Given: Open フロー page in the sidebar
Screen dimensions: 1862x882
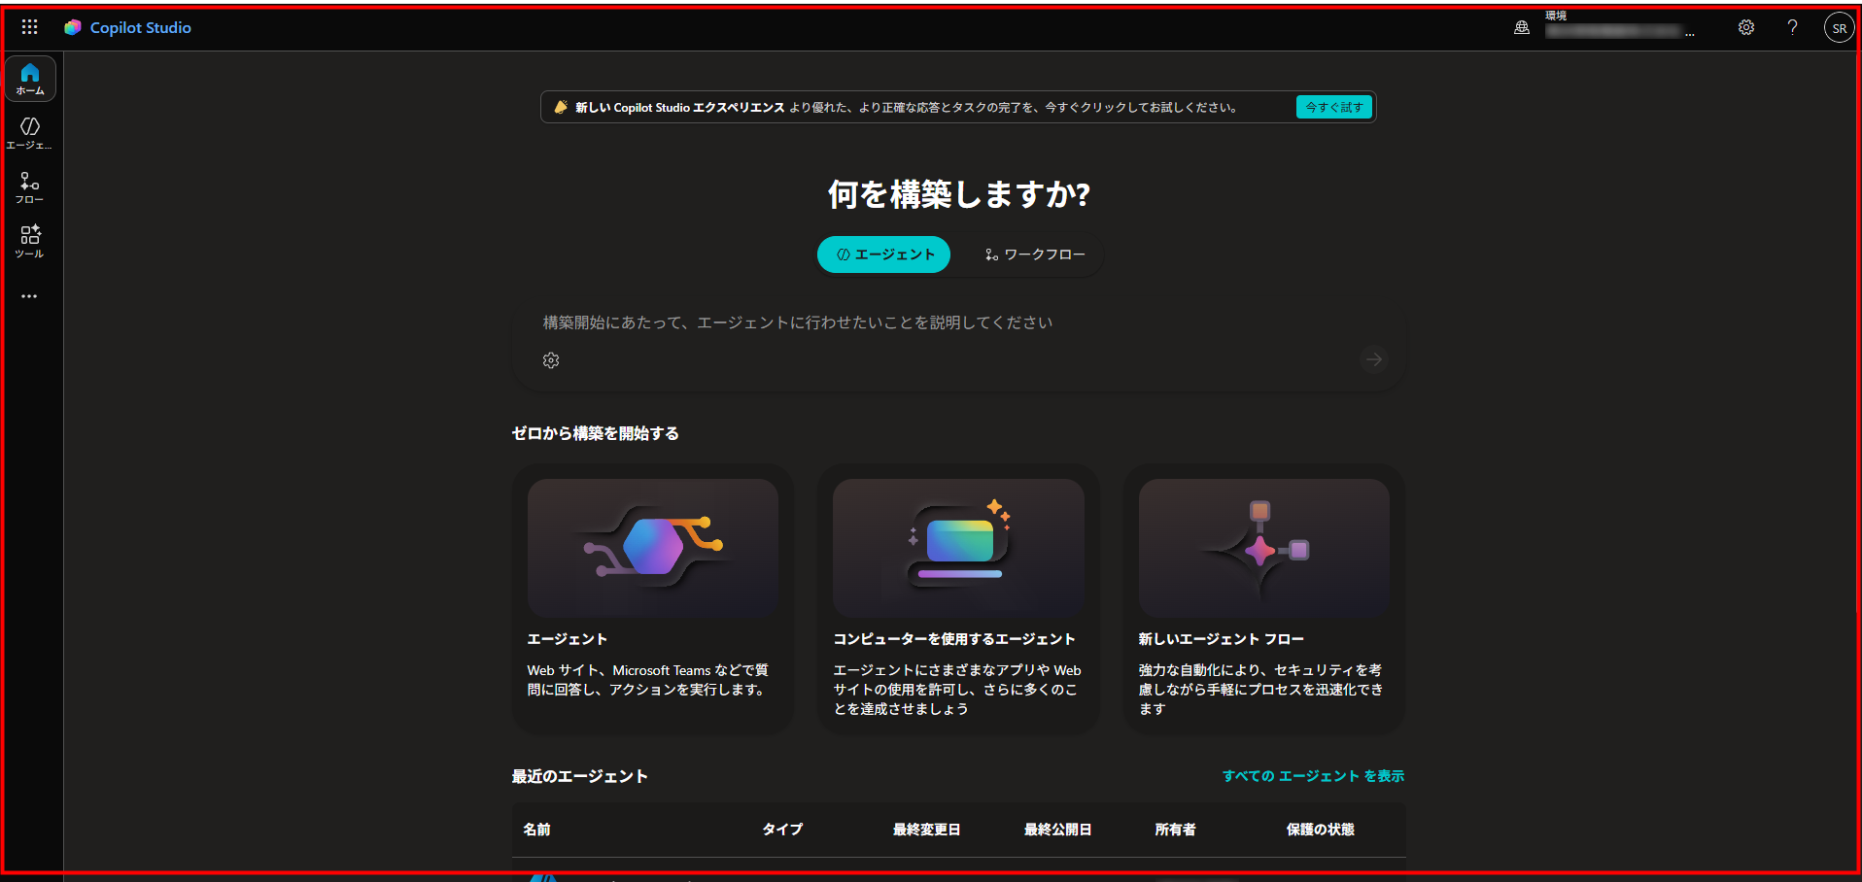Looking at the screenshot, I should (30, 187).
